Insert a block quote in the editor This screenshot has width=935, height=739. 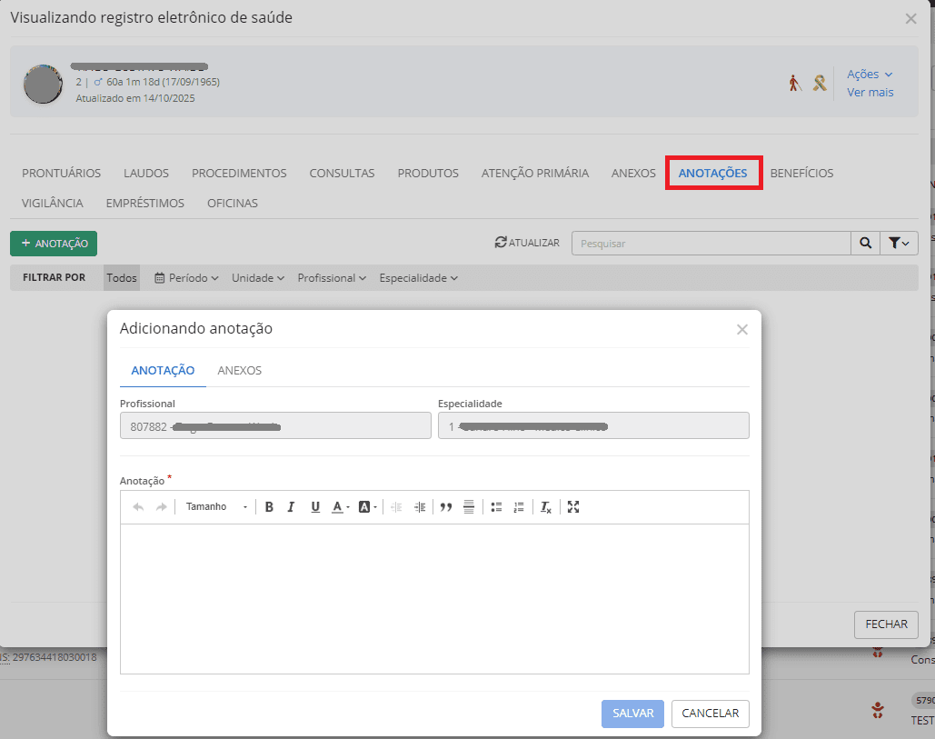click(x=446, y=507)
